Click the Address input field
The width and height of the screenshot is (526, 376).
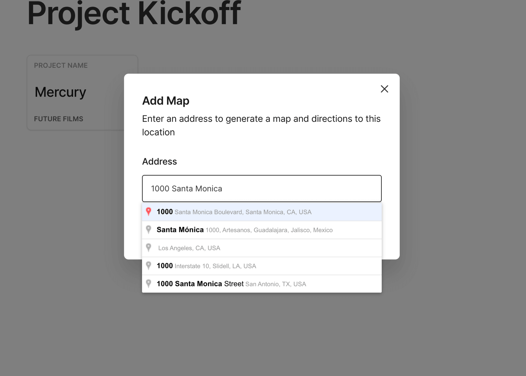coord(261,188)
